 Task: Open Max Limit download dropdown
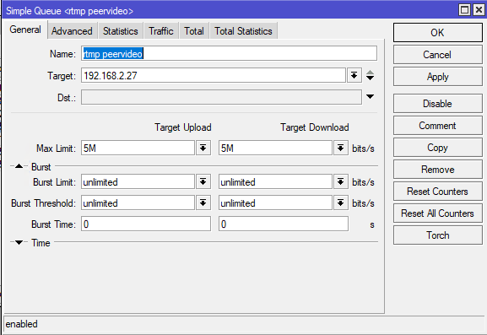point(341,149)
